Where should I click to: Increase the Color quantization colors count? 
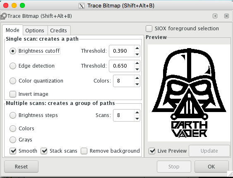[137, 78]
